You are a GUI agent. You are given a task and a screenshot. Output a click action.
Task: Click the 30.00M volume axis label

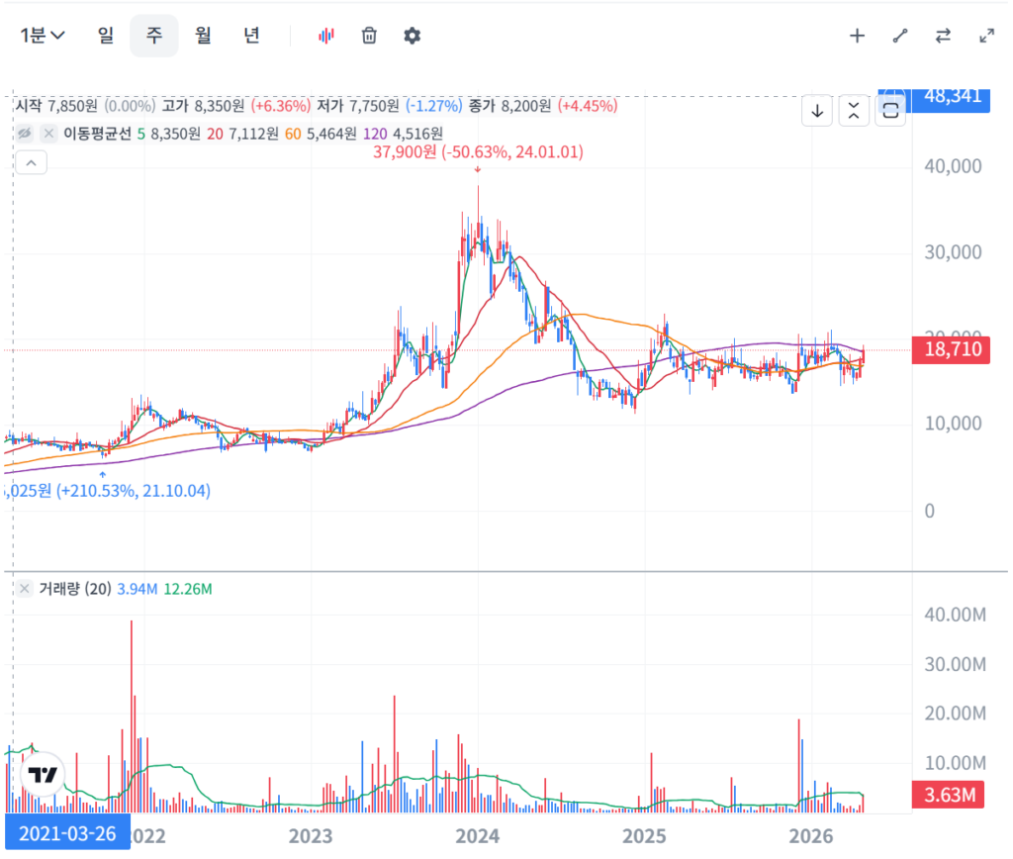955,664
